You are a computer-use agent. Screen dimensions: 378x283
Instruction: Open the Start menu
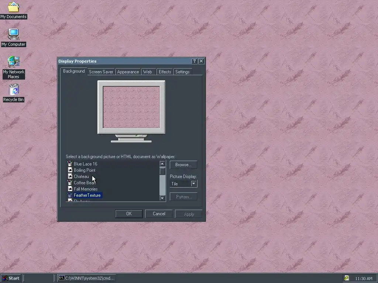coord(11,278)
